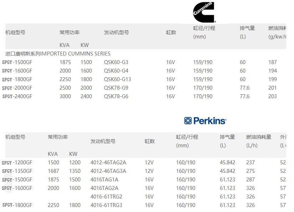Click the Perkins logo

205,121
